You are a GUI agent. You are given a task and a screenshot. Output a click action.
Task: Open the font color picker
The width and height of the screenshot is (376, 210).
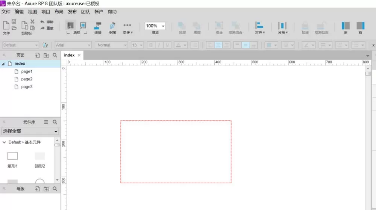pyautogui.click(x=180, y=45)
